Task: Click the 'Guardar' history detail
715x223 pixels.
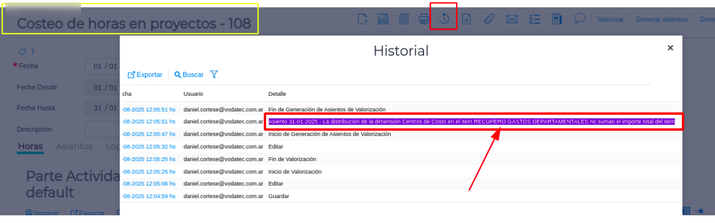Action: (279, 196)
